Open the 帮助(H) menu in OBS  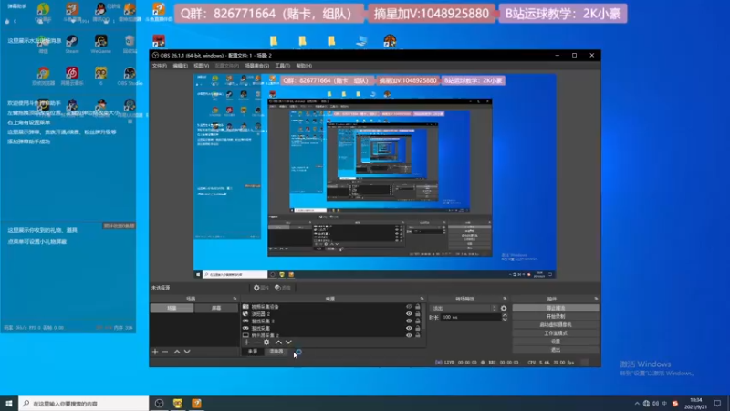304,66
